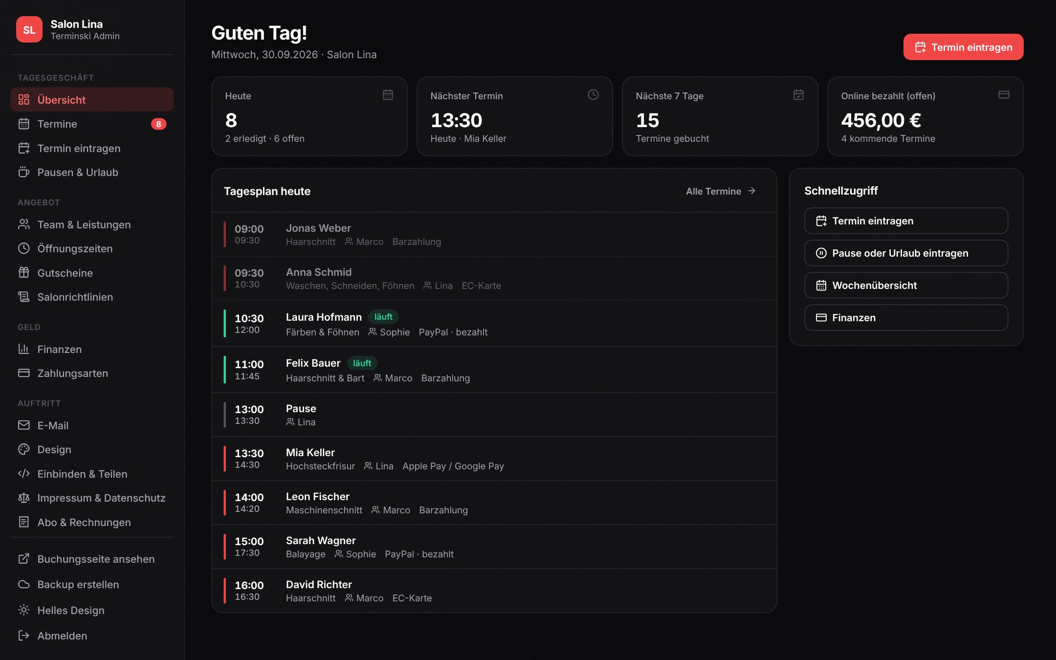Open Sarah Wagner's Balayage appointment
The image size is (1056, 660).
point(494,547)
